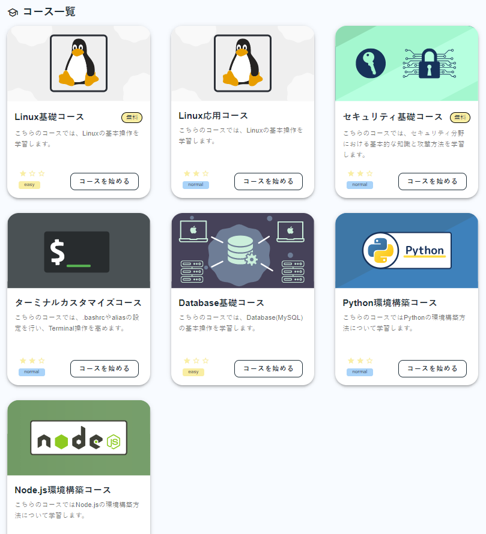Click the database cylinder icon
This screenshot has width=486, height=534.
241,250
